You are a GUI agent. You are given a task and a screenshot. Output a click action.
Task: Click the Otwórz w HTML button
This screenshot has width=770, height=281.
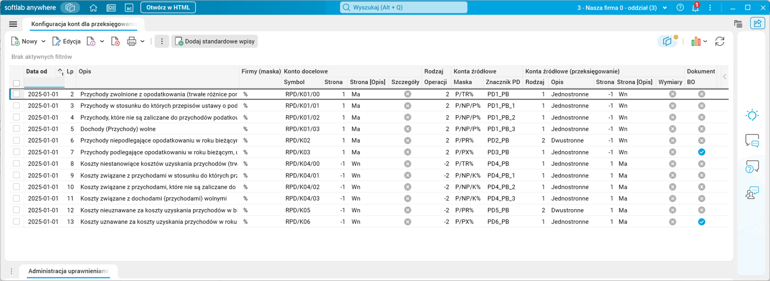click(x=168, y=8)
